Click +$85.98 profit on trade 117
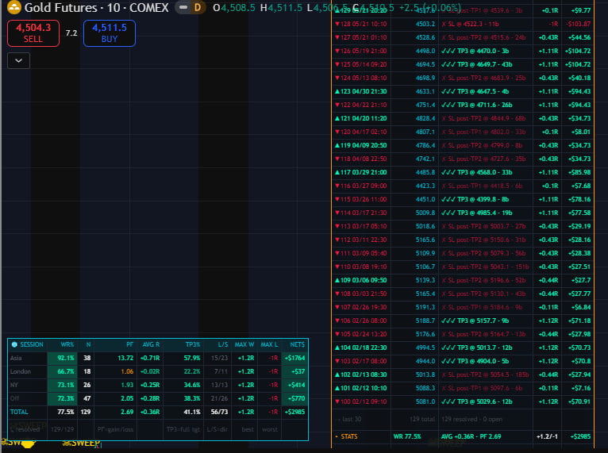 click(x=579, y=172)
